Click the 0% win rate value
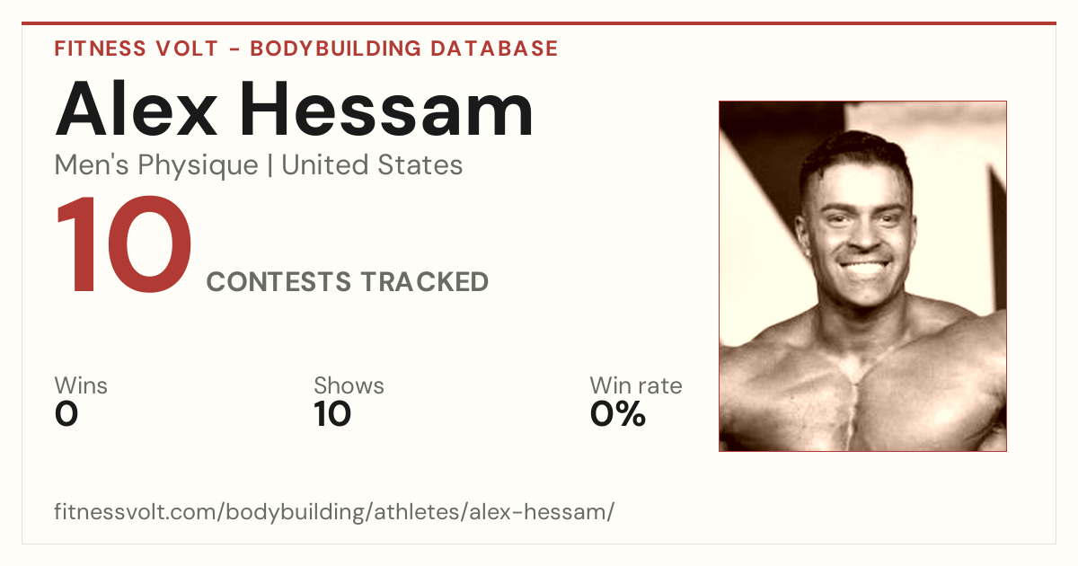The image size is (1078, 566). [618, 414]
